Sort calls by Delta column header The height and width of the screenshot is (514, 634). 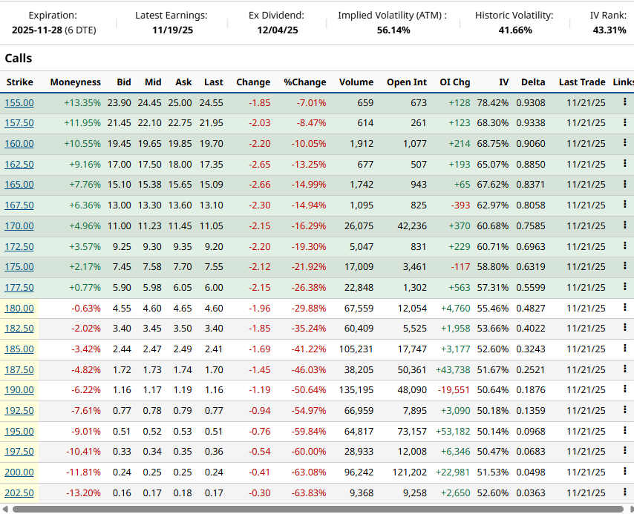tap(533, 82)
